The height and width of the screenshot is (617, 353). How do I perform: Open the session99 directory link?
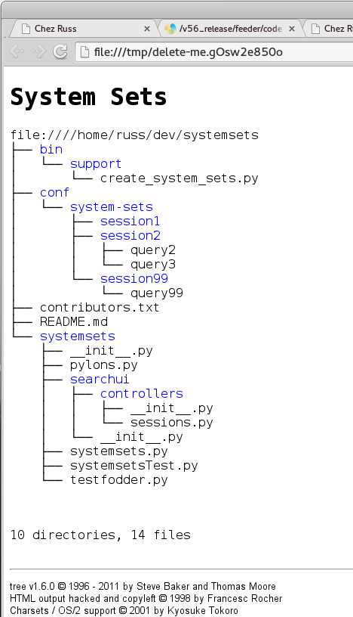tap(134, 278)
